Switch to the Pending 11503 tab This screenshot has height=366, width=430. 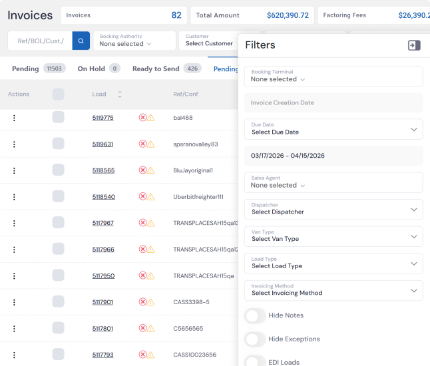(39, 69)
